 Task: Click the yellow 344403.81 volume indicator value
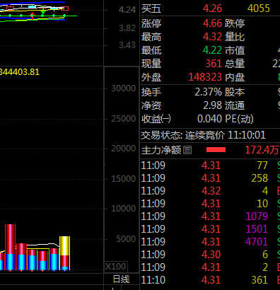coord(20,72)
